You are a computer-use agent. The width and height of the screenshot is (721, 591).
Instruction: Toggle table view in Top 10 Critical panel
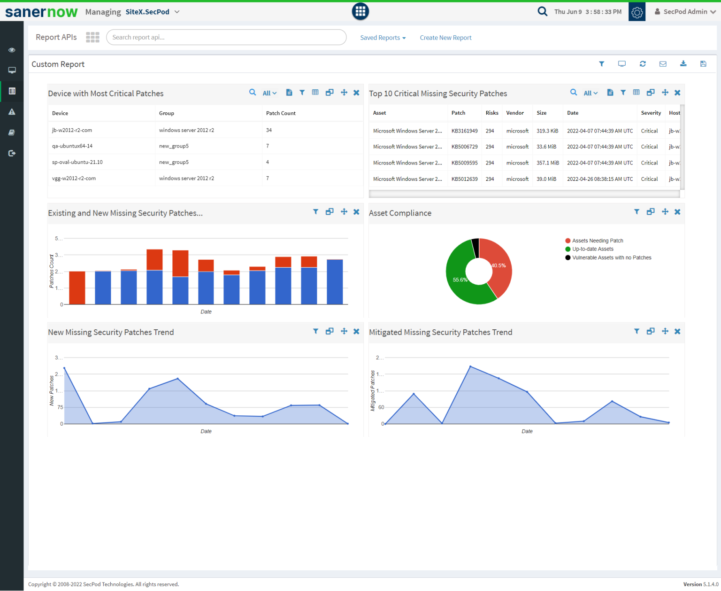636,93
